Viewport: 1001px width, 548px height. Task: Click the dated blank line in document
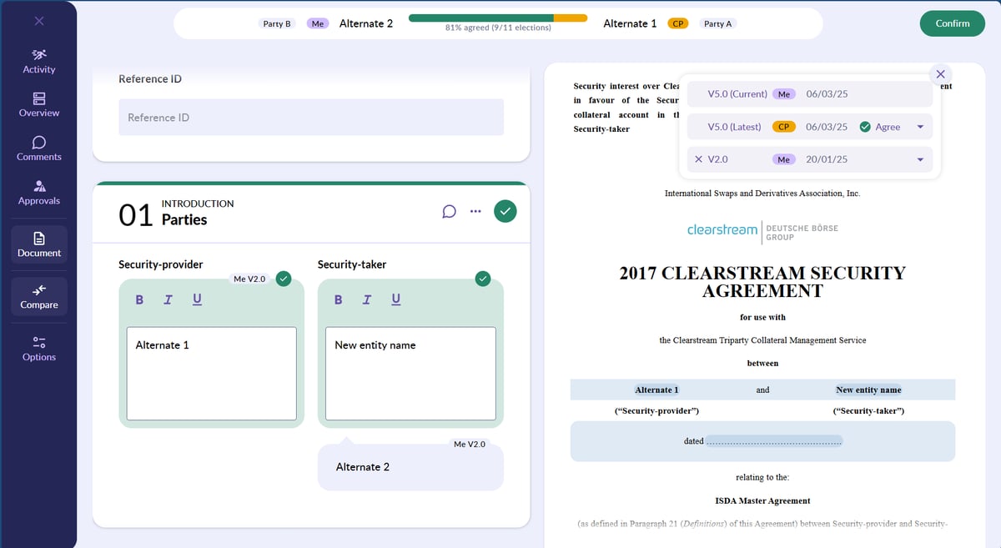click(x=774, y=441)
